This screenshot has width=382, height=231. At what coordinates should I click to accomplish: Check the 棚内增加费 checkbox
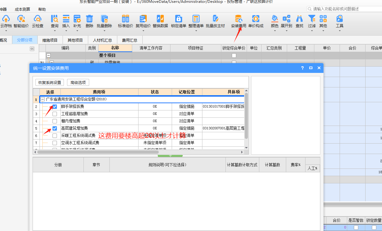click(x=55, y=121)
